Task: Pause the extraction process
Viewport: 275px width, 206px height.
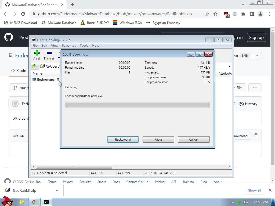Action: coord(158,139)
